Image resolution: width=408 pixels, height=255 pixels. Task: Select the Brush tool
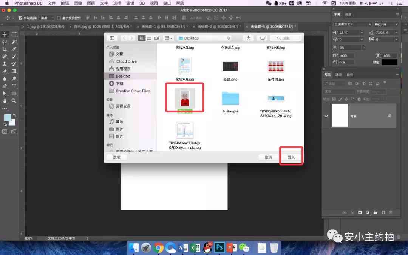(x=14, y=57)
